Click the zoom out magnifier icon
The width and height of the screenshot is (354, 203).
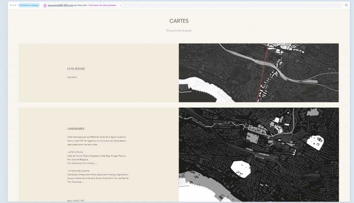tap(346, 5)
